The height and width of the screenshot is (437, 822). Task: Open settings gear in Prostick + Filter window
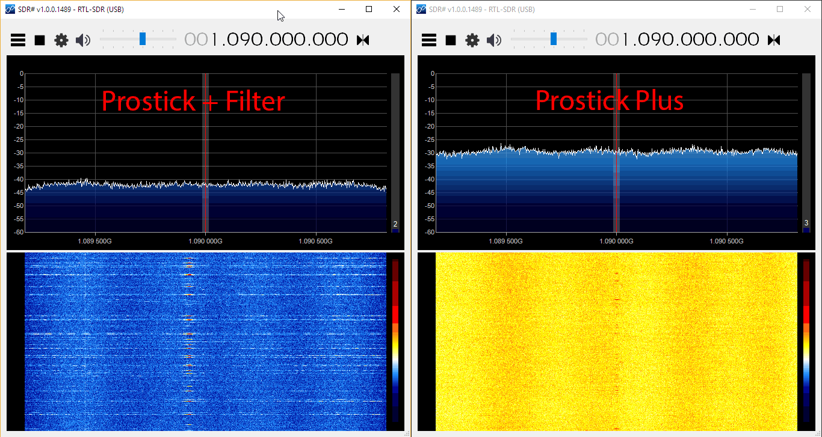(x=61, y=40)
